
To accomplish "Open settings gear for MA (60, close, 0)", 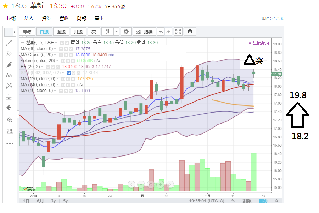I will [x=66, y=49].
